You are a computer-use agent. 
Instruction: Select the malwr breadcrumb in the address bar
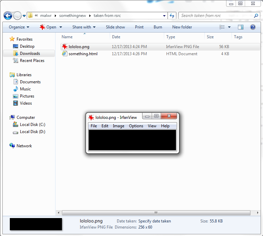46,16
